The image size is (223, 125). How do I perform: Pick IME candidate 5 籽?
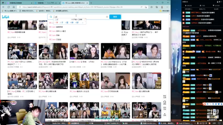pyautogui.click(x=77, y=22)
